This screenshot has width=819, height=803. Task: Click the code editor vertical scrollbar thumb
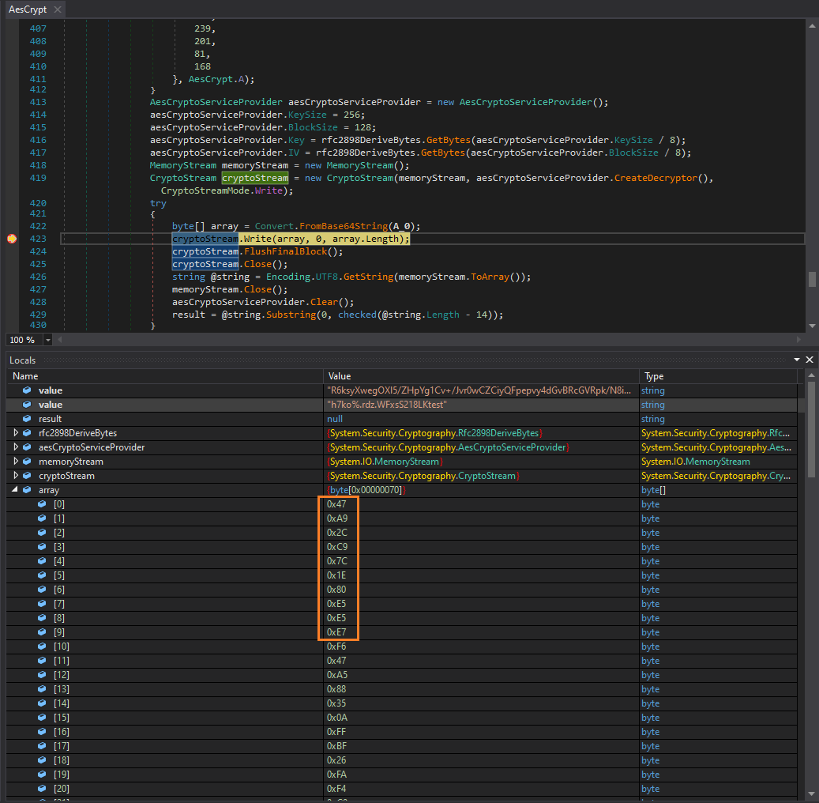pos(812,279)
